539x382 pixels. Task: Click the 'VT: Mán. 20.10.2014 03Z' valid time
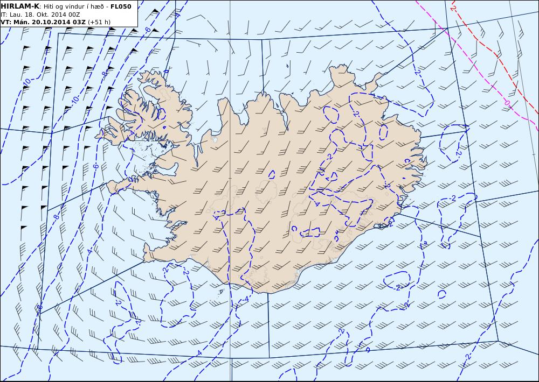click(x=43, y=22)
